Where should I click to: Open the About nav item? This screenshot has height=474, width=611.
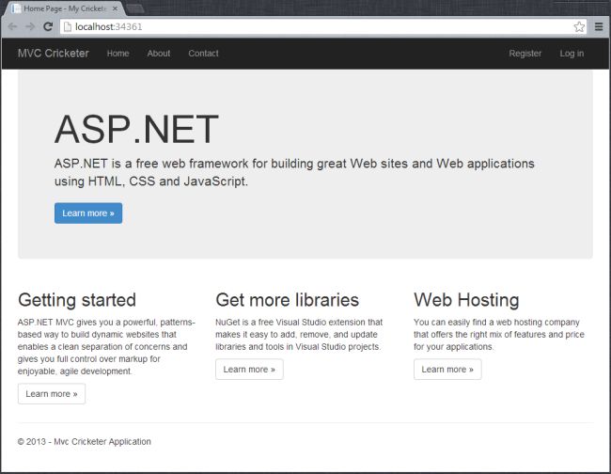(159, 54)
